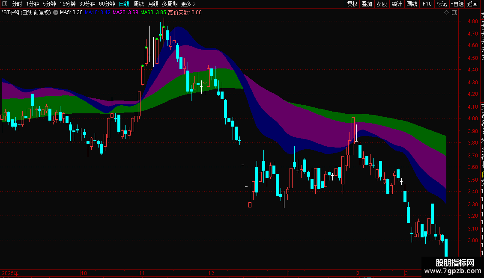Switch to 日线 daily chart

(x=124, y=4)
